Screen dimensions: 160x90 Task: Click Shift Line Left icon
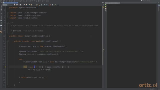[x=44, y=5]
